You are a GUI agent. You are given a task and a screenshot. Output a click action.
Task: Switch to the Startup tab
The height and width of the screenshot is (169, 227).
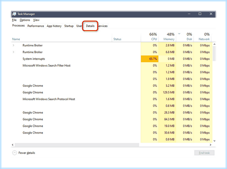pos(69,26)
